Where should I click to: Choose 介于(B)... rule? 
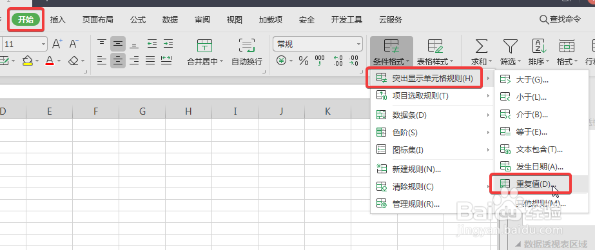[x=542, y=115]
